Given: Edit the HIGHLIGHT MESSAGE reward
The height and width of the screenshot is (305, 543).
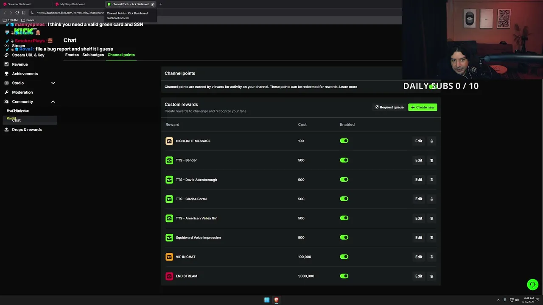Looking at the screenshot, I should [419, 141].
